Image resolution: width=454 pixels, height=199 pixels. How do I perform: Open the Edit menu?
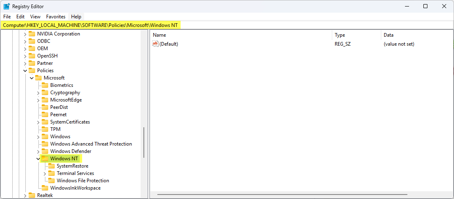20,17
